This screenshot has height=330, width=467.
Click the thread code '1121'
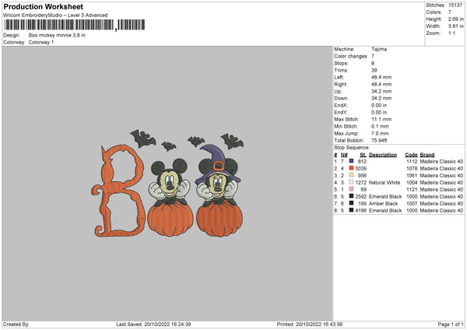(412, 189)
